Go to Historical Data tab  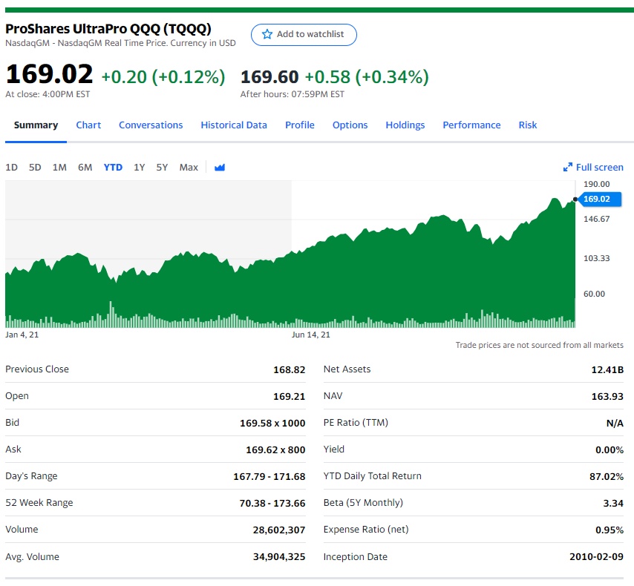click(234, 125)
